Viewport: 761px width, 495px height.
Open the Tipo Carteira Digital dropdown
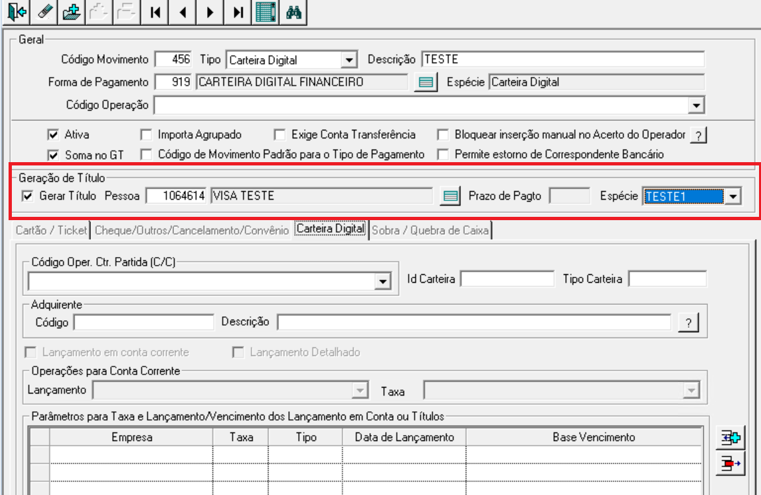point(349,60)
